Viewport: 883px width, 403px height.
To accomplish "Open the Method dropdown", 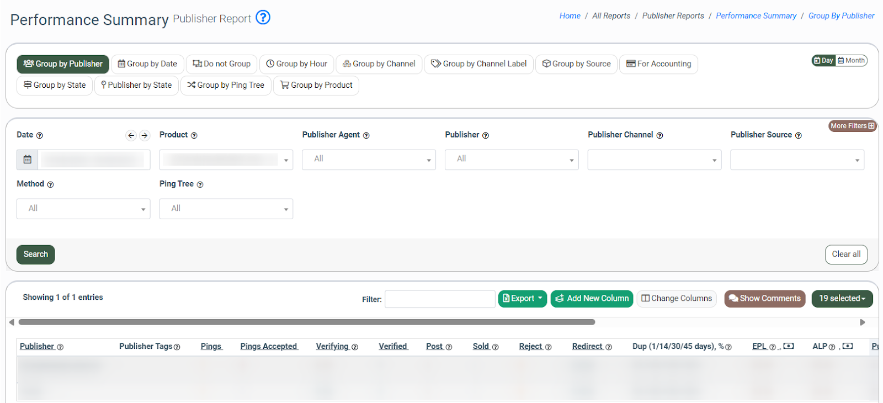I will click(x=83, y=209).
